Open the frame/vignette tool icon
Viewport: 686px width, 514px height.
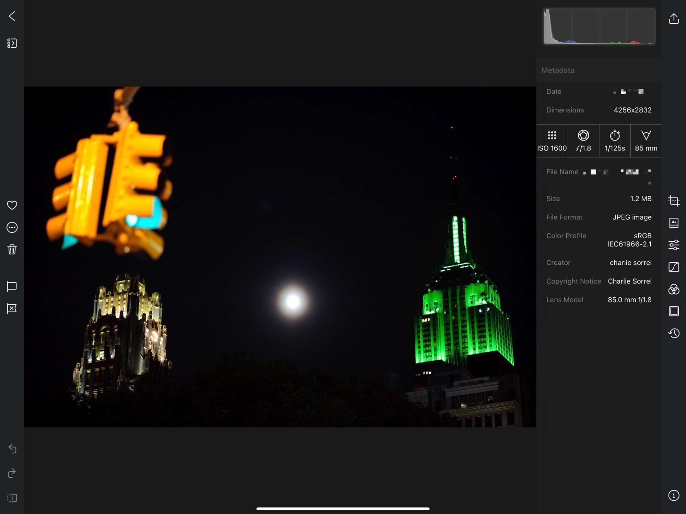(674, 311)
